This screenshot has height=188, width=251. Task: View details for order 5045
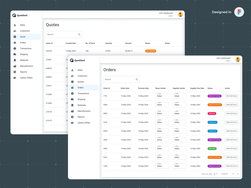pos(231,105)
